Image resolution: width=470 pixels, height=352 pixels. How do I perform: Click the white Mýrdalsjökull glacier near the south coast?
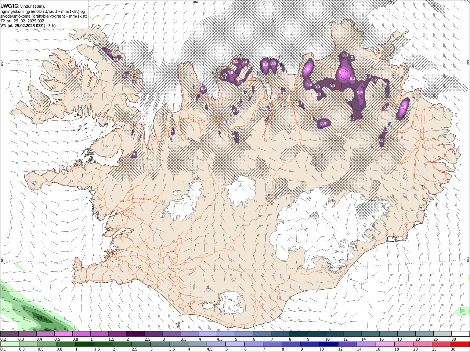[x=229, y=302]
